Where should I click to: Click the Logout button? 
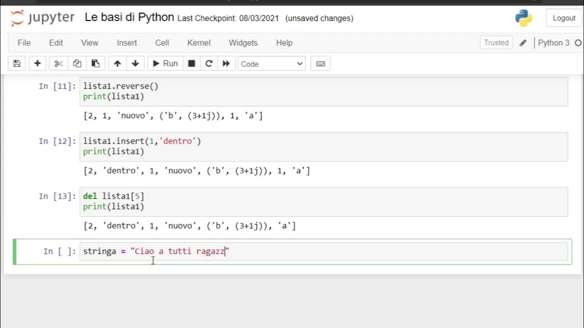564,18
